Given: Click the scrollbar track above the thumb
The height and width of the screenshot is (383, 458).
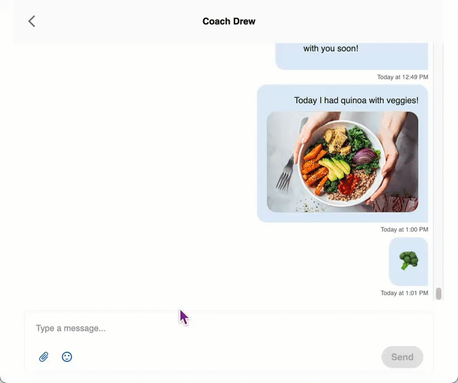Looking at the screenshot, I should point(438,165).
